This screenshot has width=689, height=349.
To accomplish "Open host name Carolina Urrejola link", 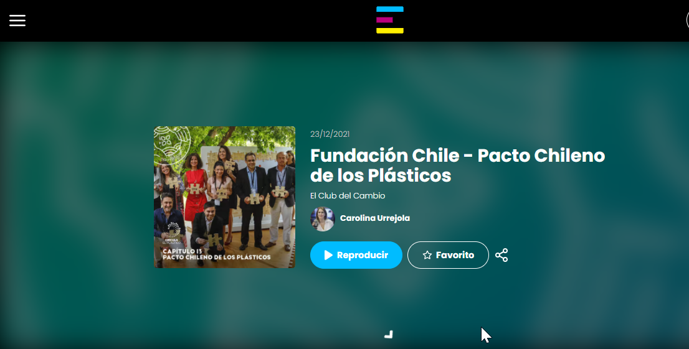I will click(x=374, y=218).
